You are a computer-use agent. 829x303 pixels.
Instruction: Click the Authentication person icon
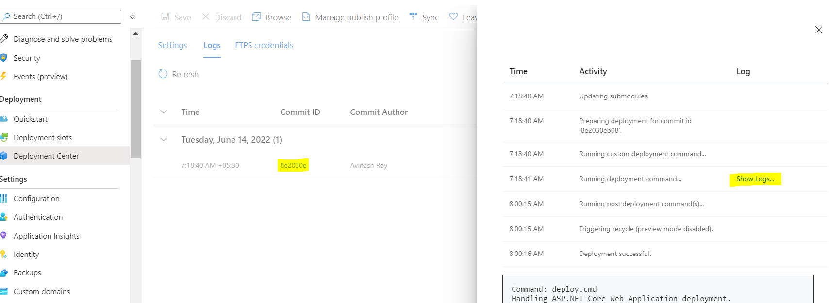4,217
